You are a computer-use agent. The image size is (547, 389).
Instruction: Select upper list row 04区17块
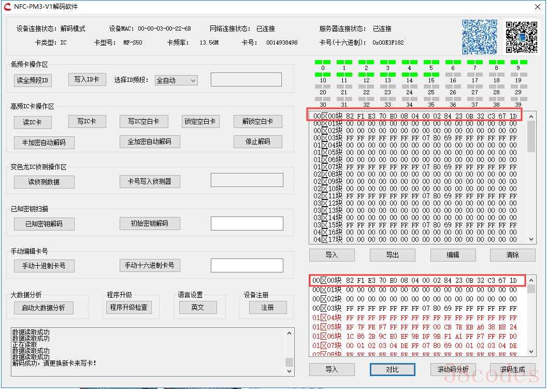click(415, 239)
